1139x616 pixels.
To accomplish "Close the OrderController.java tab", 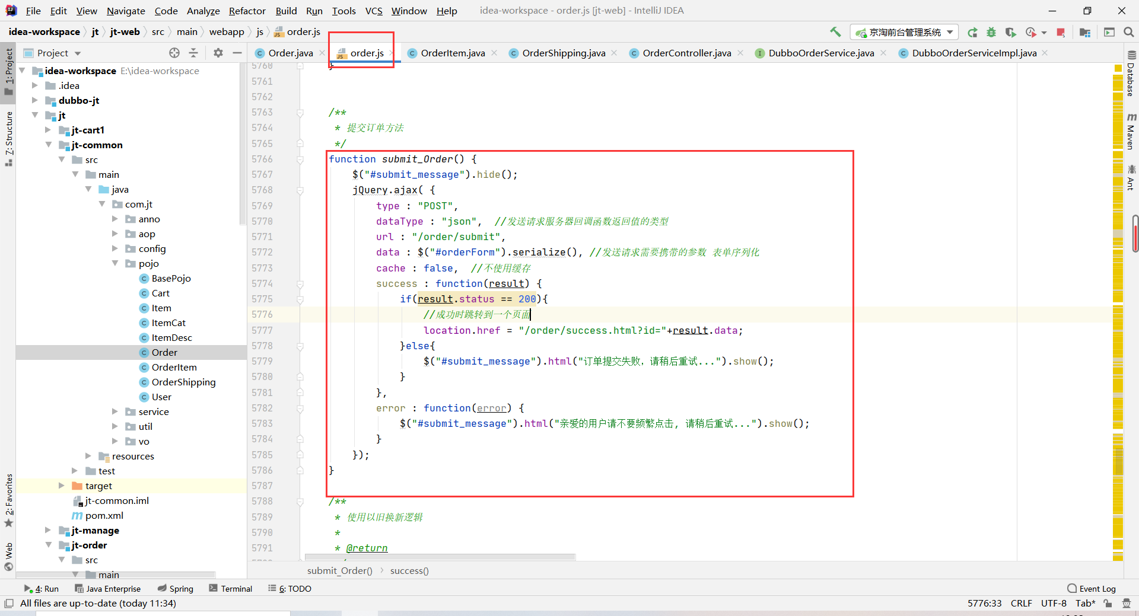I will pos(740,53).
